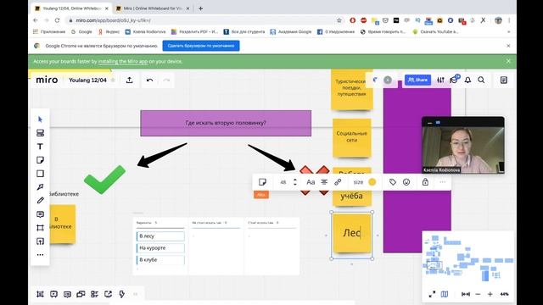
Task: Click the 'В лесу' card
Action: [160, 236]
